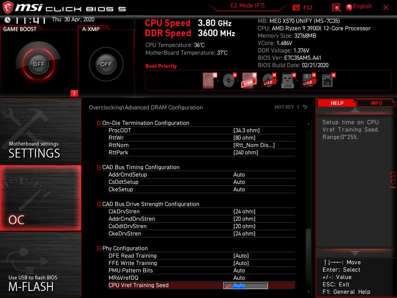Image resolution: width=397 pixels, height=298 pixels.
Task: Open RttPark value dropdown [240 ohm]
Action: tap(245, 152)
